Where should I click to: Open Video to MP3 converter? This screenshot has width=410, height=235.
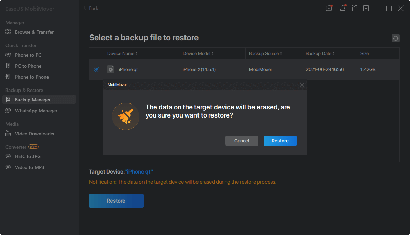pyautogui.click(x=29, y=167)
